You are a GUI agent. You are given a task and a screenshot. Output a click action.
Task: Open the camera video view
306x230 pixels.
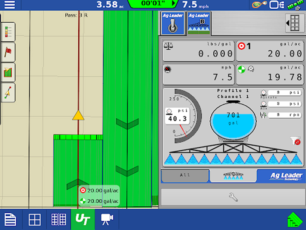[x=107, y=220]
